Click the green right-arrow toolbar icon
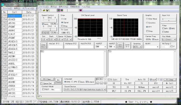Screen dimensions: 181x105 click(x=58, y=10)
